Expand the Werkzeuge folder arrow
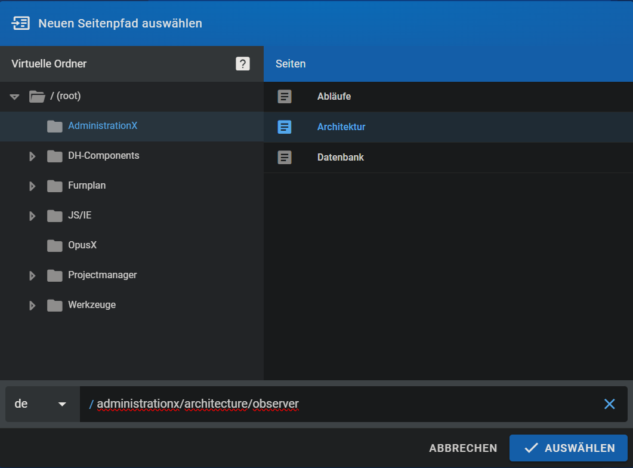 pos(33,306)
